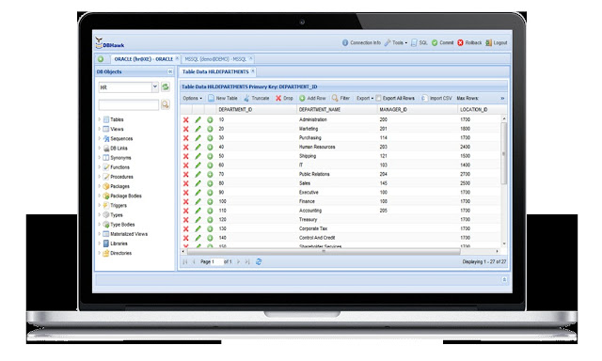Select Materialized Views in the tree
Screen dimensions: 602x361
[129, 234]
